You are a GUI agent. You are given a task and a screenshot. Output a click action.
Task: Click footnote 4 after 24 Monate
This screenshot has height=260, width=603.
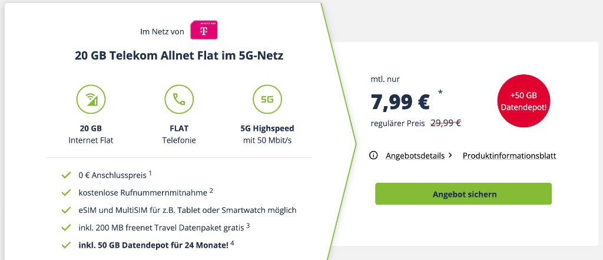[x=232, y=243]
